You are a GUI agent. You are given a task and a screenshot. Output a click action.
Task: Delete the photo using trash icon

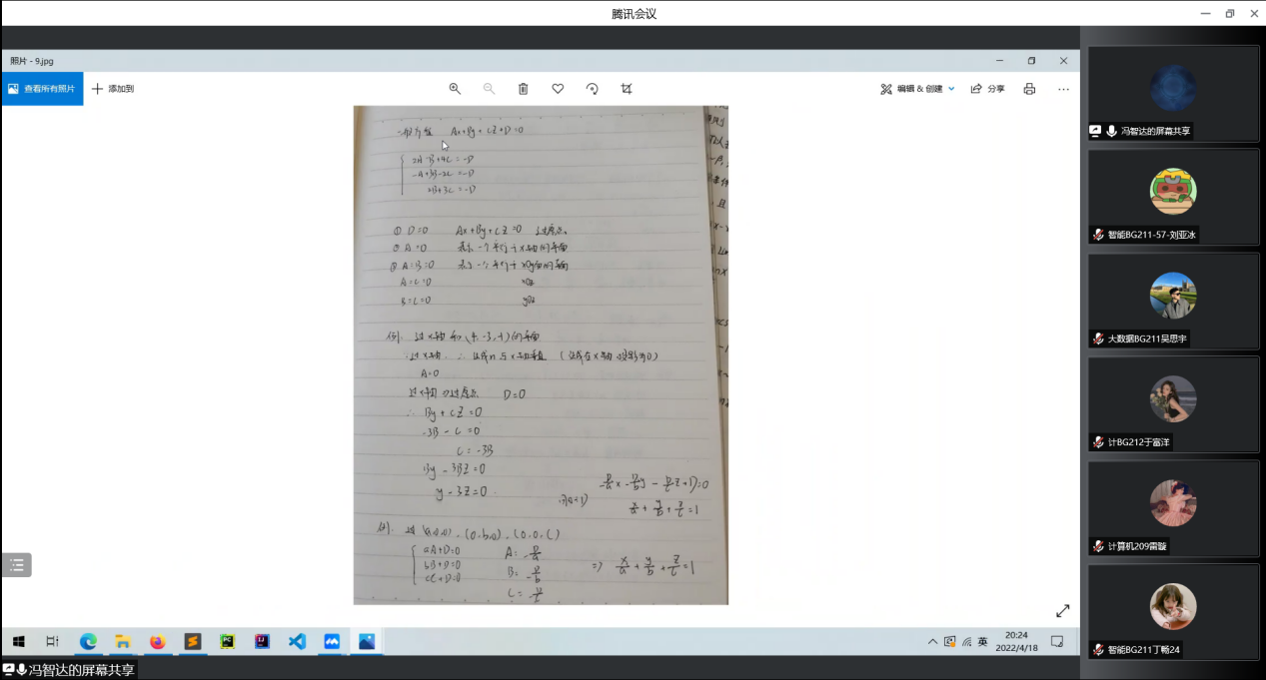[x=523, y=89]
